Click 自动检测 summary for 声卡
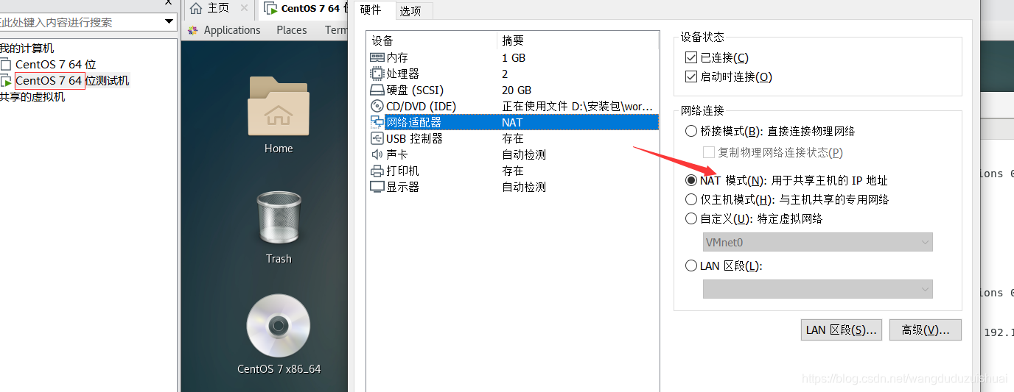 click(x=524, y=154)
